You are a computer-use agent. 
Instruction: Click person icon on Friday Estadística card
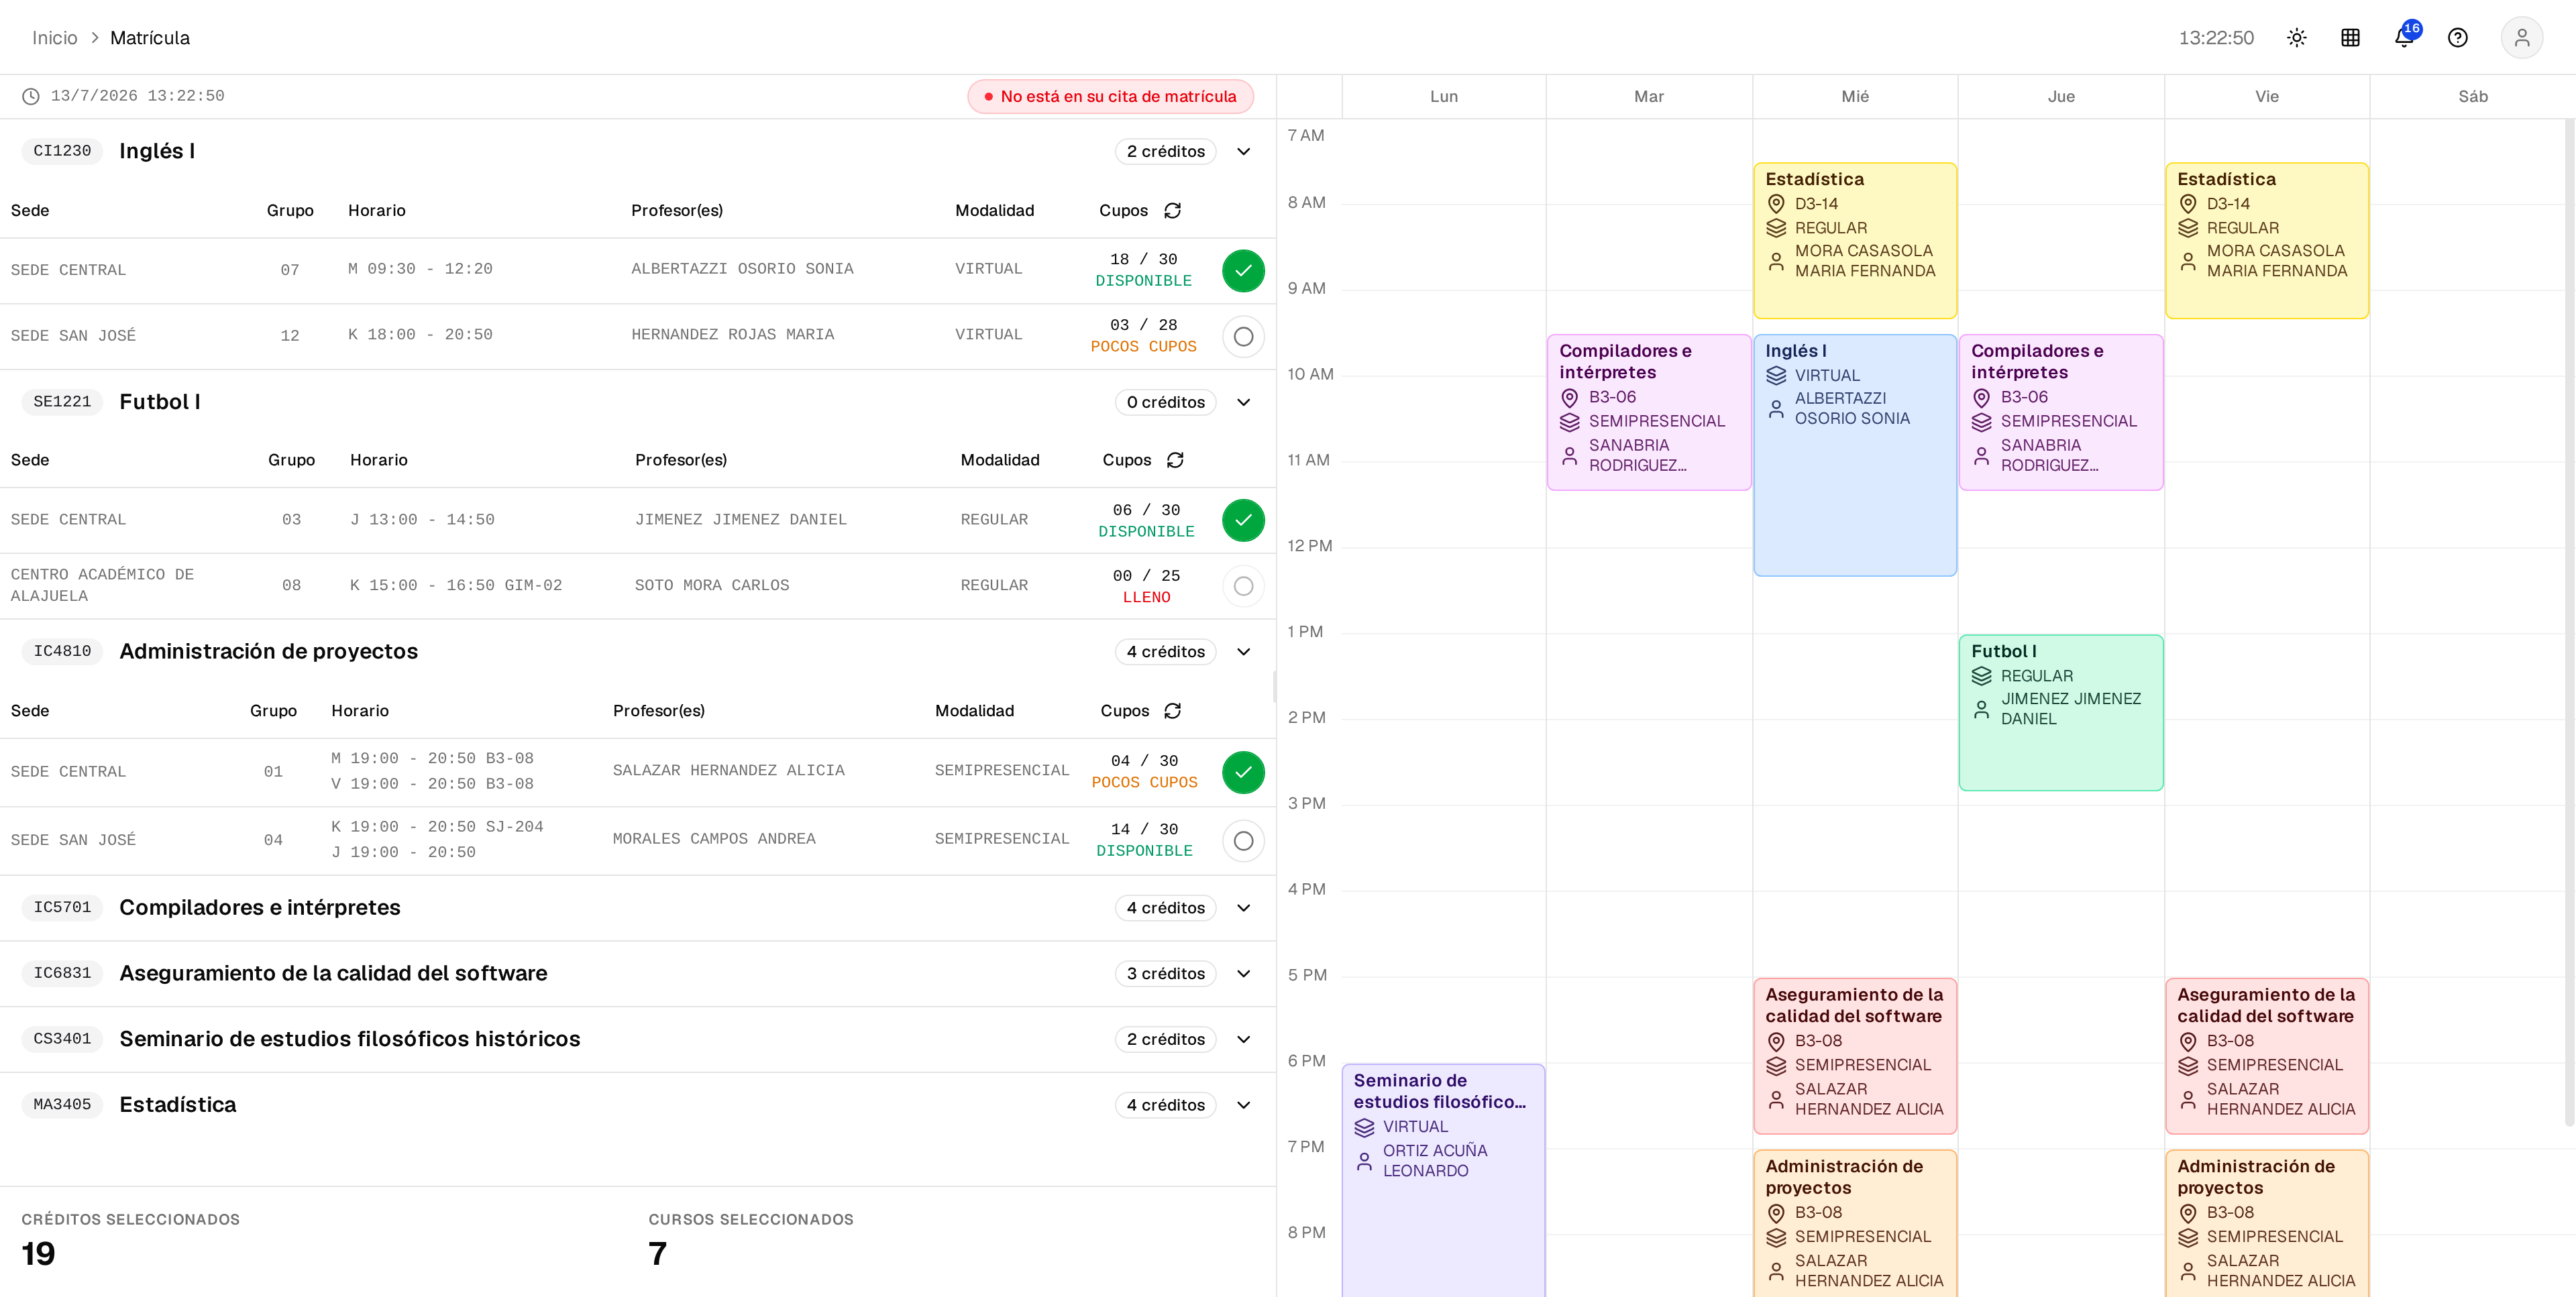point(2188,261)
